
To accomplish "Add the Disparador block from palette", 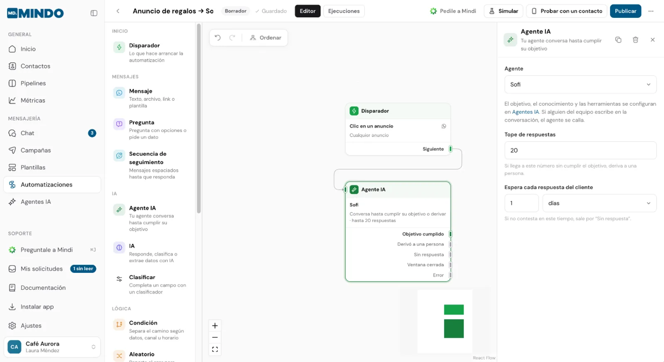I will click(150, 52).
